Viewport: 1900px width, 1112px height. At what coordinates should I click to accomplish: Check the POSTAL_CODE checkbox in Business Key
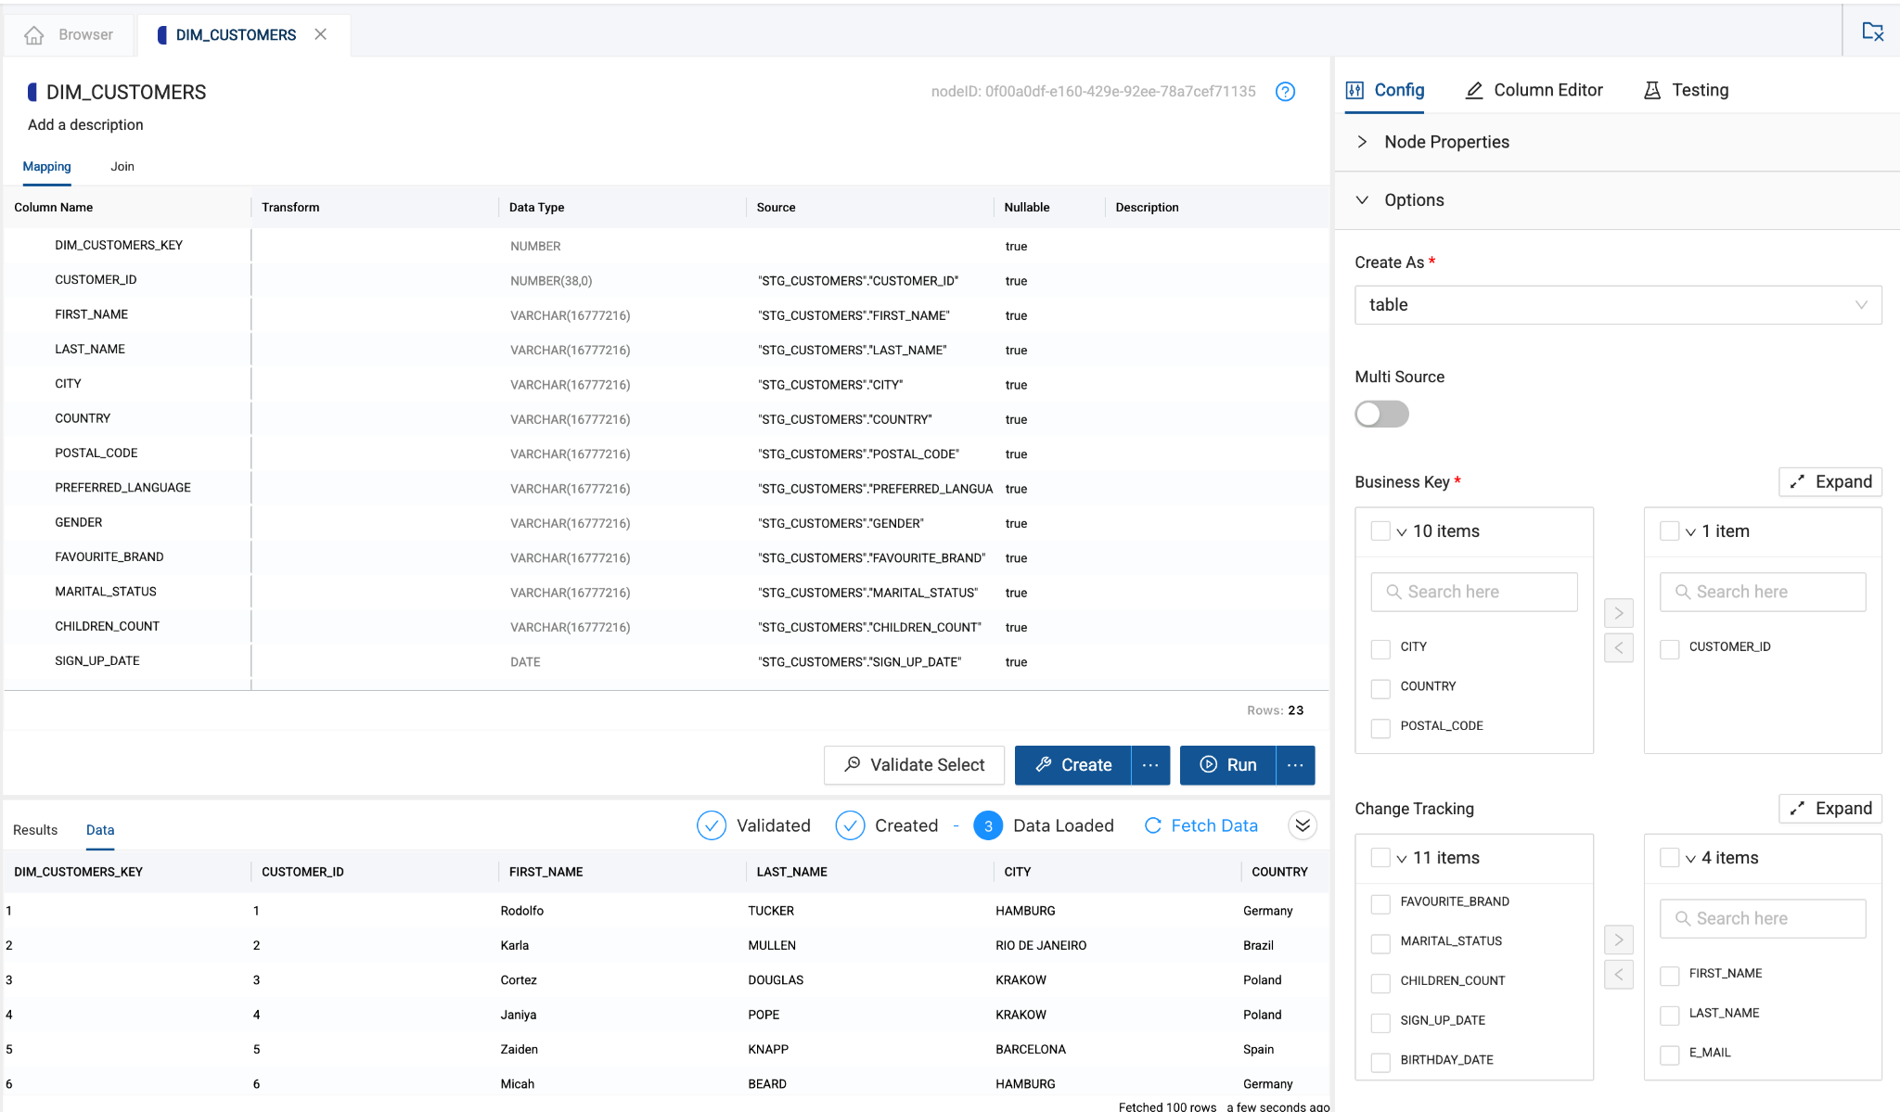[1380, 728]
